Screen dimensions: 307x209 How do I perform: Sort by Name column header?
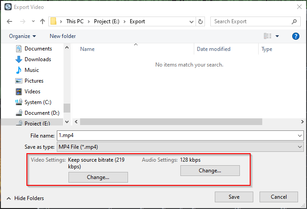click(87, 49)
